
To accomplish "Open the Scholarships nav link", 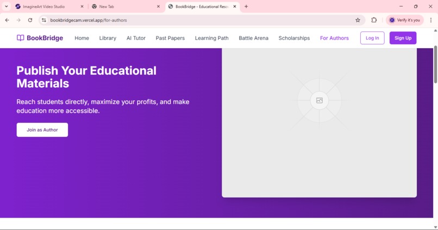I will 294,38.
